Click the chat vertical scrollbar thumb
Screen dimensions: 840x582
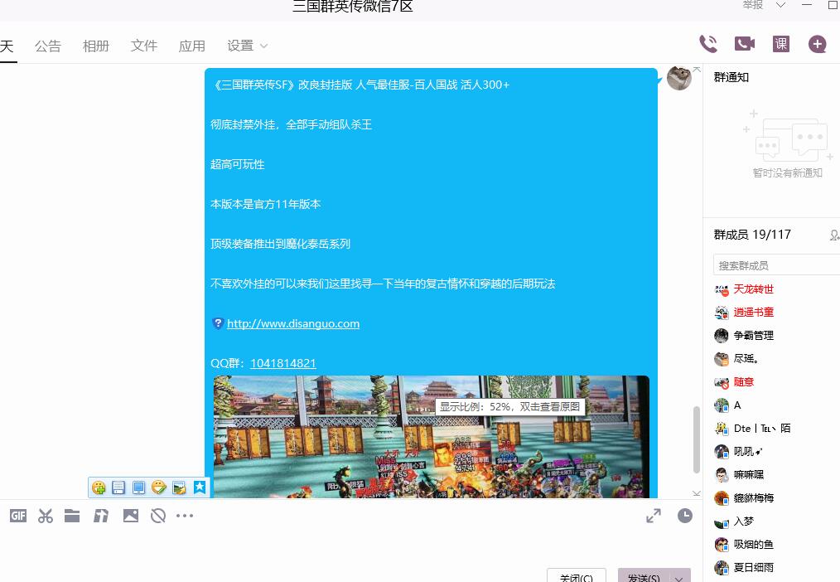(697, 439)
